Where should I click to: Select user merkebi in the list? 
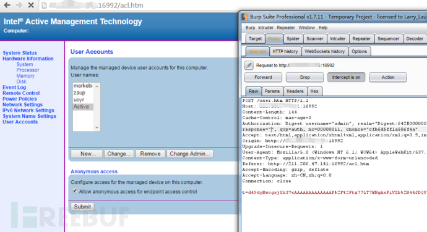point(83,86)
